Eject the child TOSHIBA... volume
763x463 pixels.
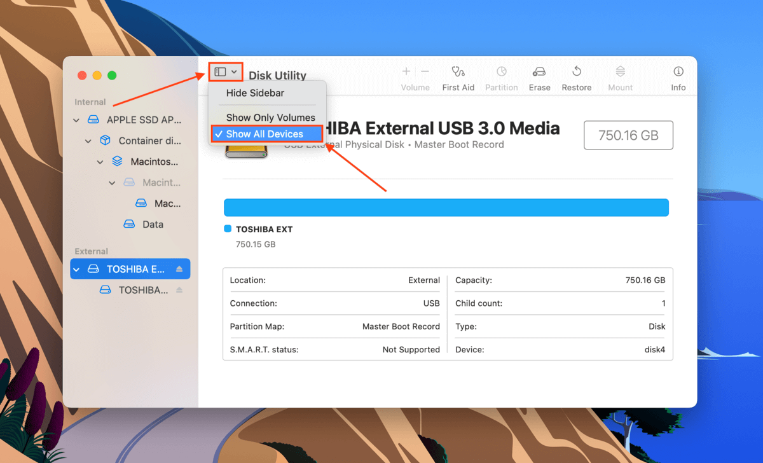click(x=179, y=290)
